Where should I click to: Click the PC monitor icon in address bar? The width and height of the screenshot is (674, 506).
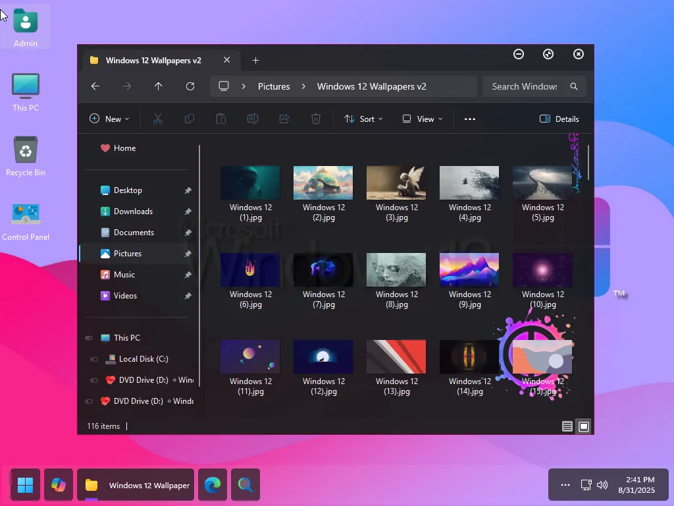click(x=224, y=86)
